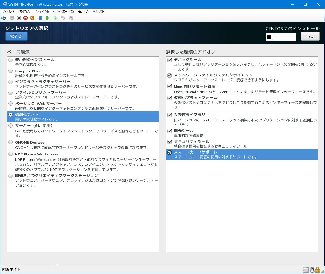
Task: Send Ctrl+Alt+Del via the toolbar icon
Action: [x=4, y=18]
